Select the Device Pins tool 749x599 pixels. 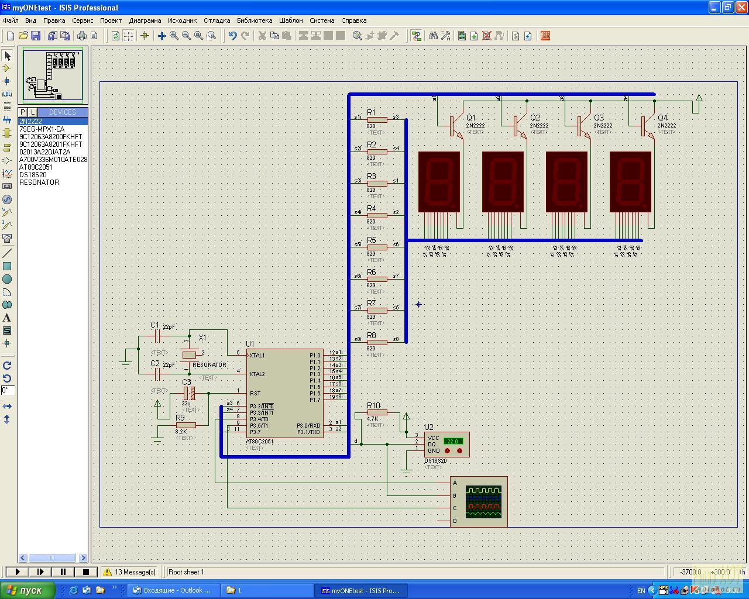point(7,160)
